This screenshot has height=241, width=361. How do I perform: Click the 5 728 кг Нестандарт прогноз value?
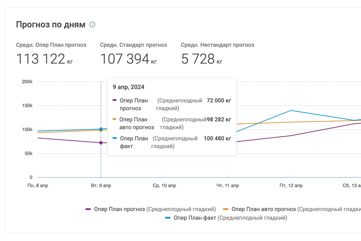point(202,59)
